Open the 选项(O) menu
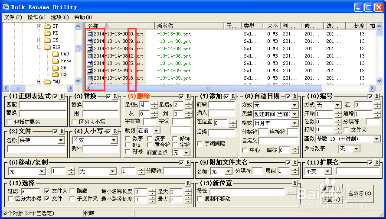This screenshot has height=219, width=386. point(60,17)
